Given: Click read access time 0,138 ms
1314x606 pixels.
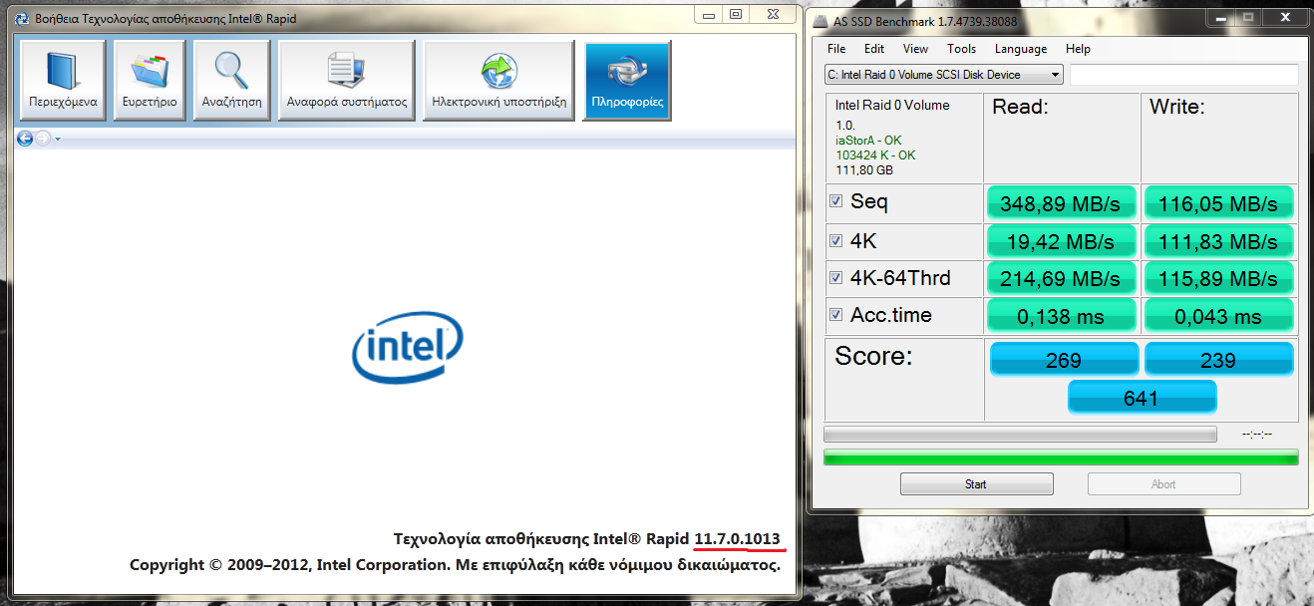Looking at the screenshot, I should click(x=1062, y=317).
